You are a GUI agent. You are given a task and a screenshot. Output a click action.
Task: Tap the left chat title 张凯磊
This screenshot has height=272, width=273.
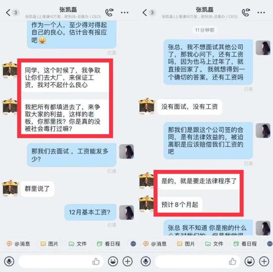pyautogui.click(x=68, y=9)
